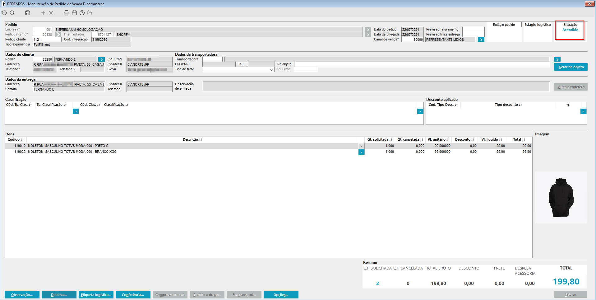Click the Observação... button
This screenshot has height=300, width=596.
pyautogui.click(x=22, y=295)
